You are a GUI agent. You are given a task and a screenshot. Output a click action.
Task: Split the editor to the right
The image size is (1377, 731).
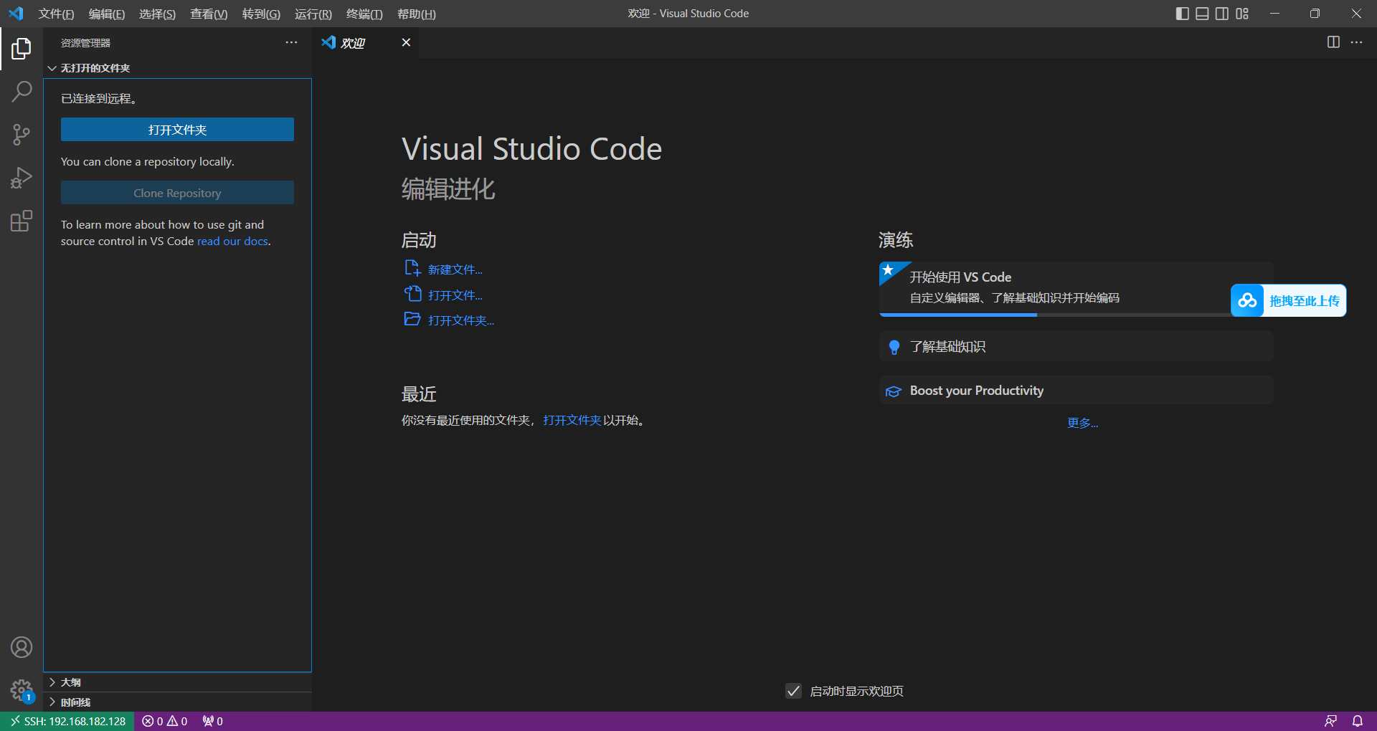(1333, 42)
